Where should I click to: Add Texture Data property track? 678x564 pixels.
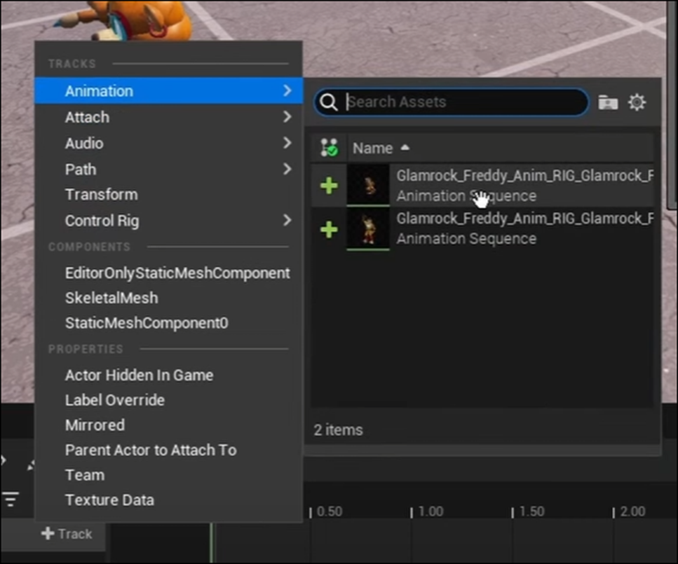[x=168, y=500]
